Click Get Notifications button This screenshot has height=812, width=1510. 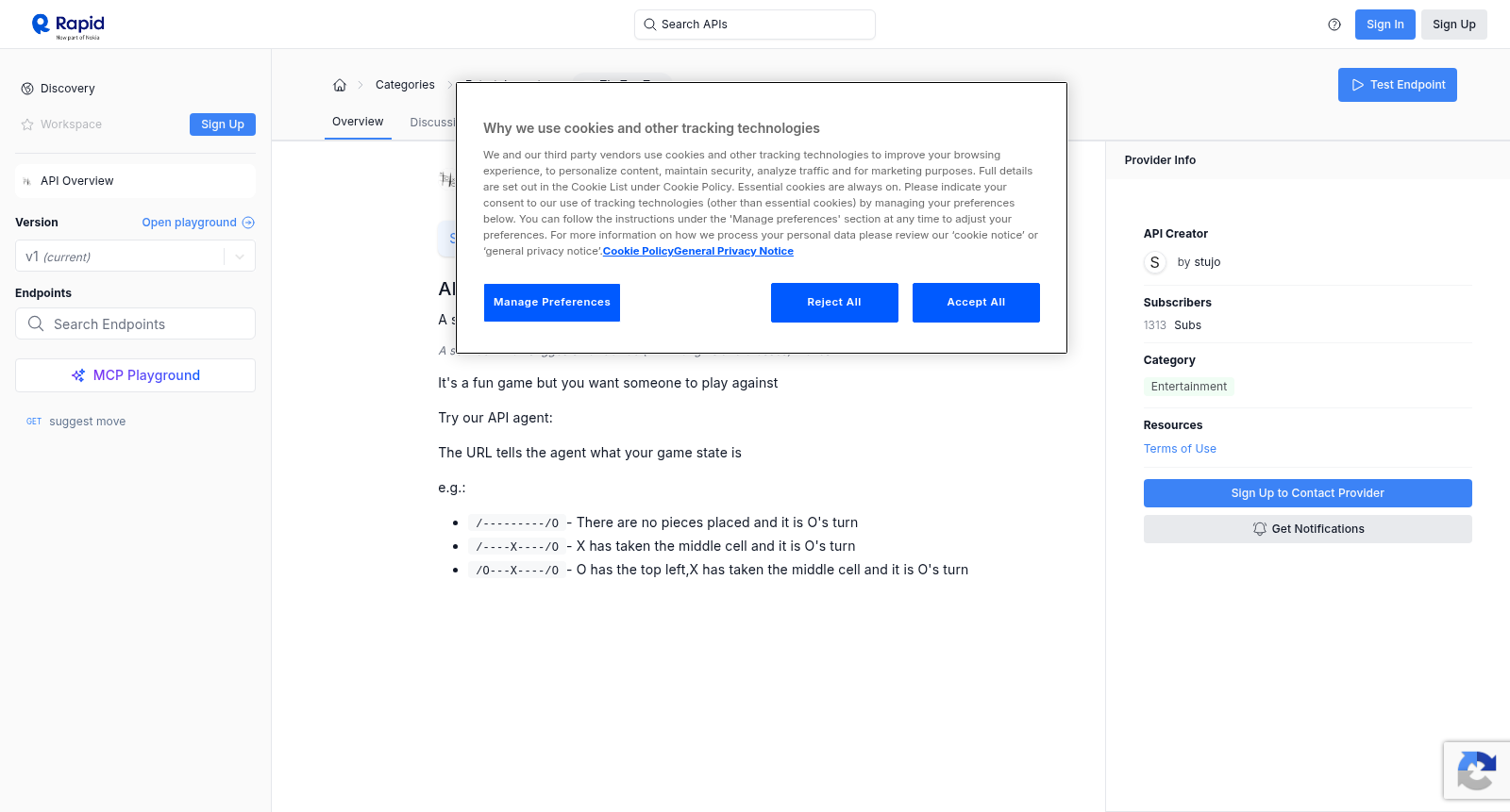[x=1308, y=529]
